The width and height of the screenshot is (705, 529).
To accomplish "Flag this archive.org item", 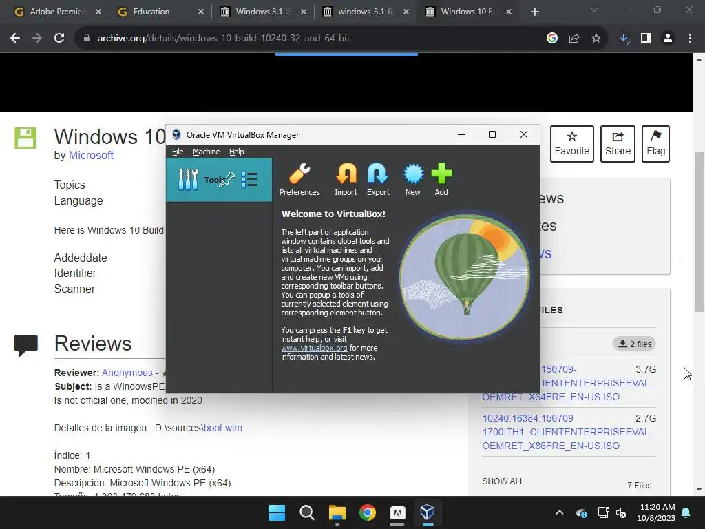I will [x=656, y=144].
